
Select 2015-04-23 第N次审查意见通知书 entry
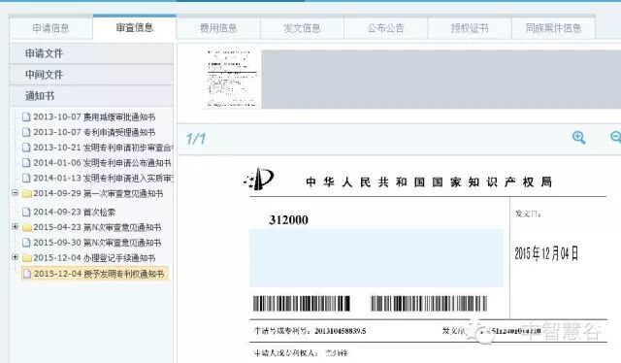[x=97, y=227]
